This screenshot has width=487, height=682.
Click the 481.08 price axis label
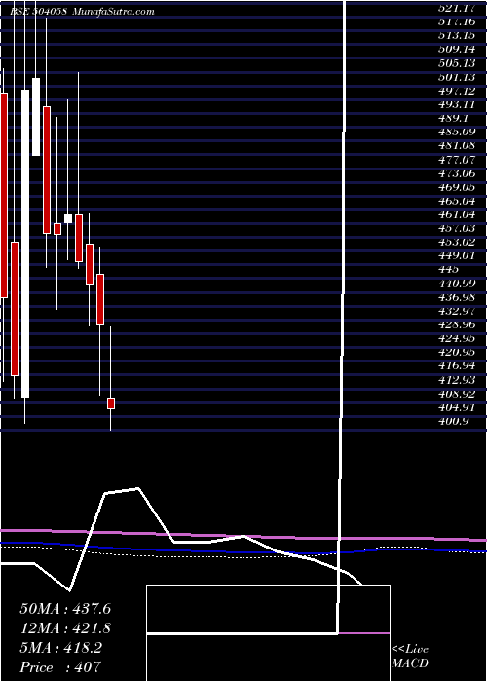point(458,146)
